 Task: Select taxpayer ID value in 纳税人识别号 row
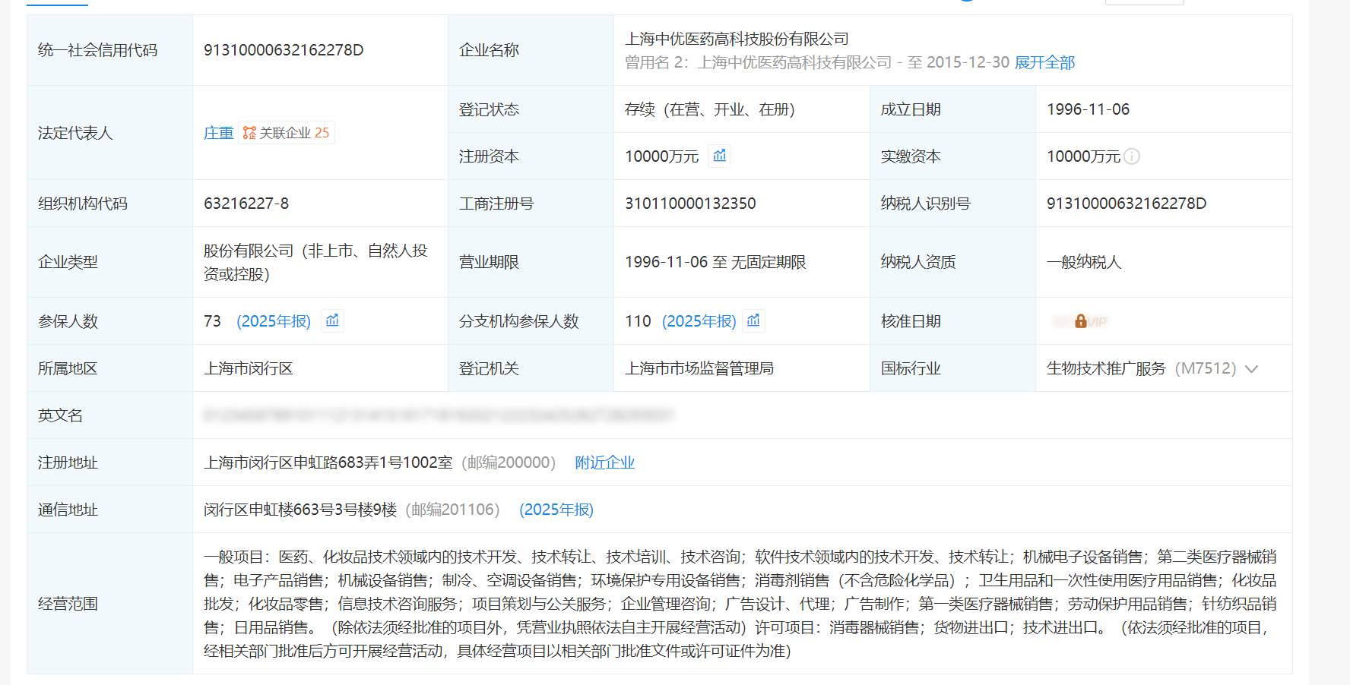click(1127, 204)
